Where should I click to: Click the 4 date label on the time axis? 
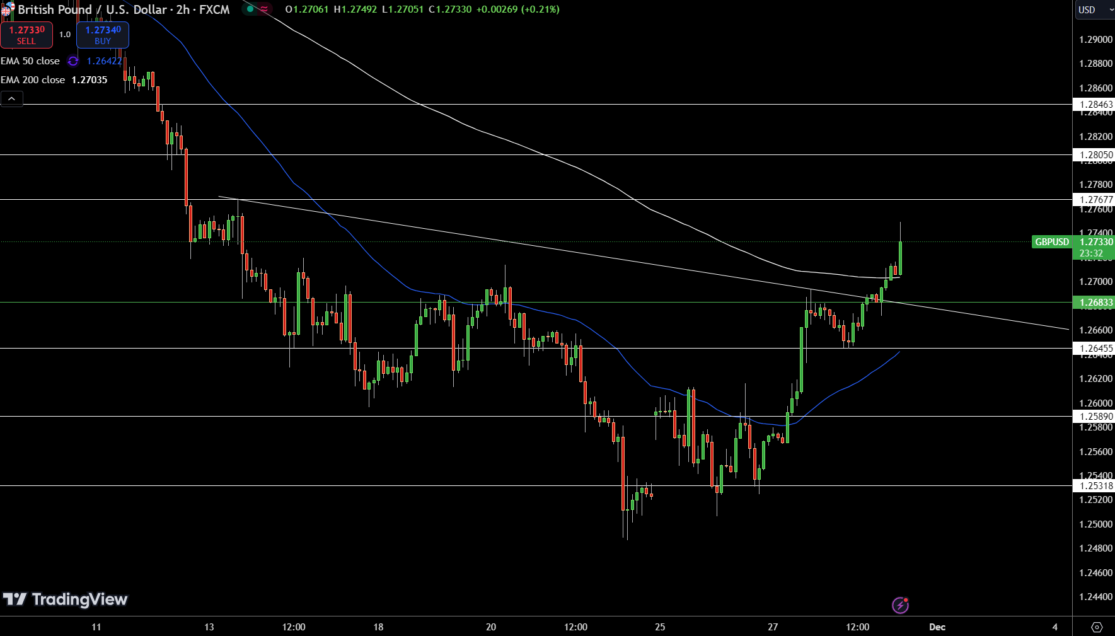tap(1054, 627)
